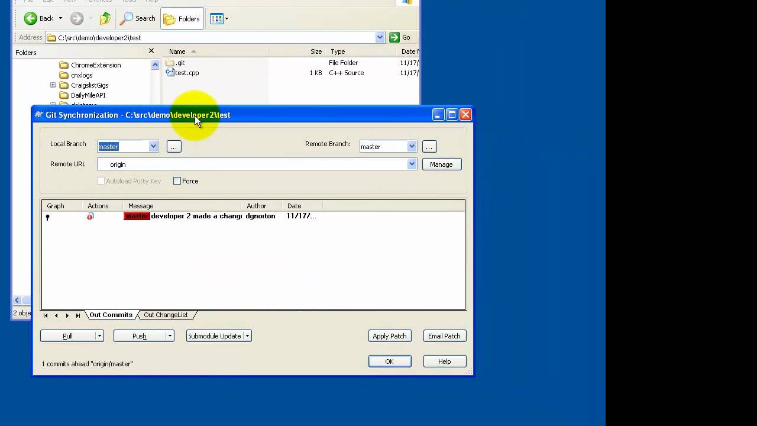Image resolution: width=757 pixels, height=426 pixels.
Task: Jump to last tab with navigation arrow
Action: tap(77, 315)
